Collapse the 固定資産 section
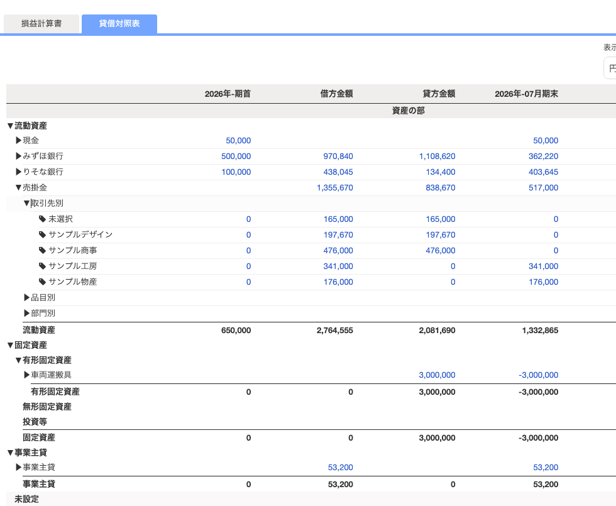 (x=10, y=345)
